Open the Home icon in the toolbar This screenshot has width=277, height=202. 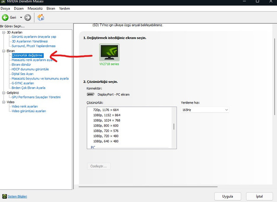pos(41,17)
